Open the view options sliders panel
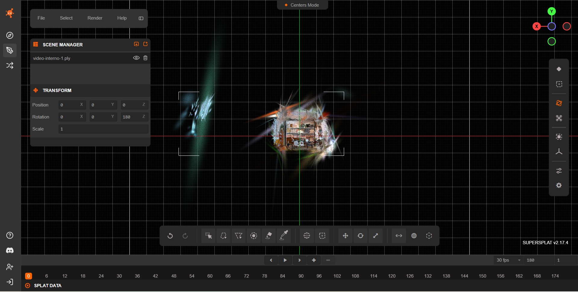 point(559,171)
